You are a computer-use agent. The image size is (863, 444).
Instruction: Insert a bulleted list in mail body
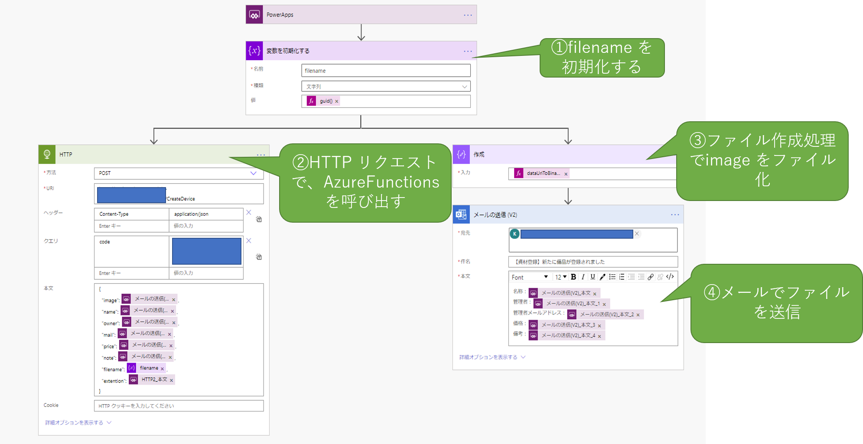[x=612, y=277]
